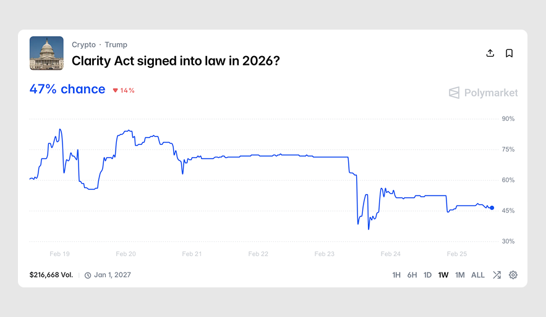This screenshot has height=317, width=546.
Task: Open the Trump tag link
Action: (116, 44)
